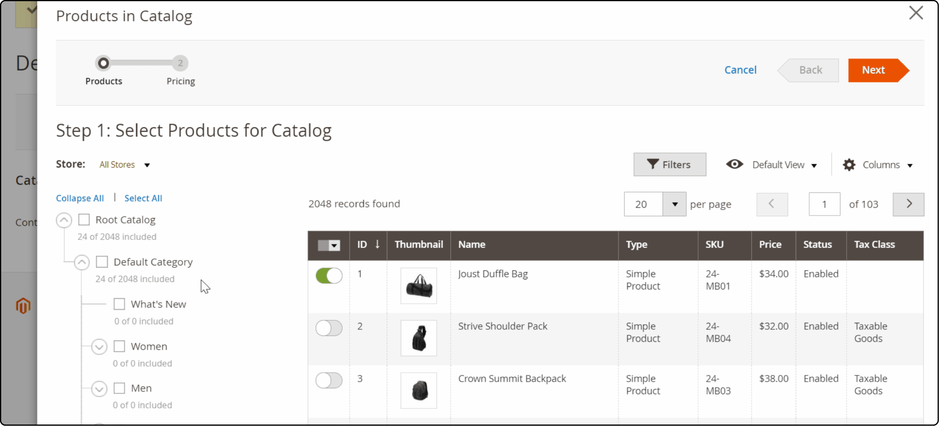Click the Filters icon to filter products
The height and width of the screenshot is (426, 939).
click(x=670, y=165)
